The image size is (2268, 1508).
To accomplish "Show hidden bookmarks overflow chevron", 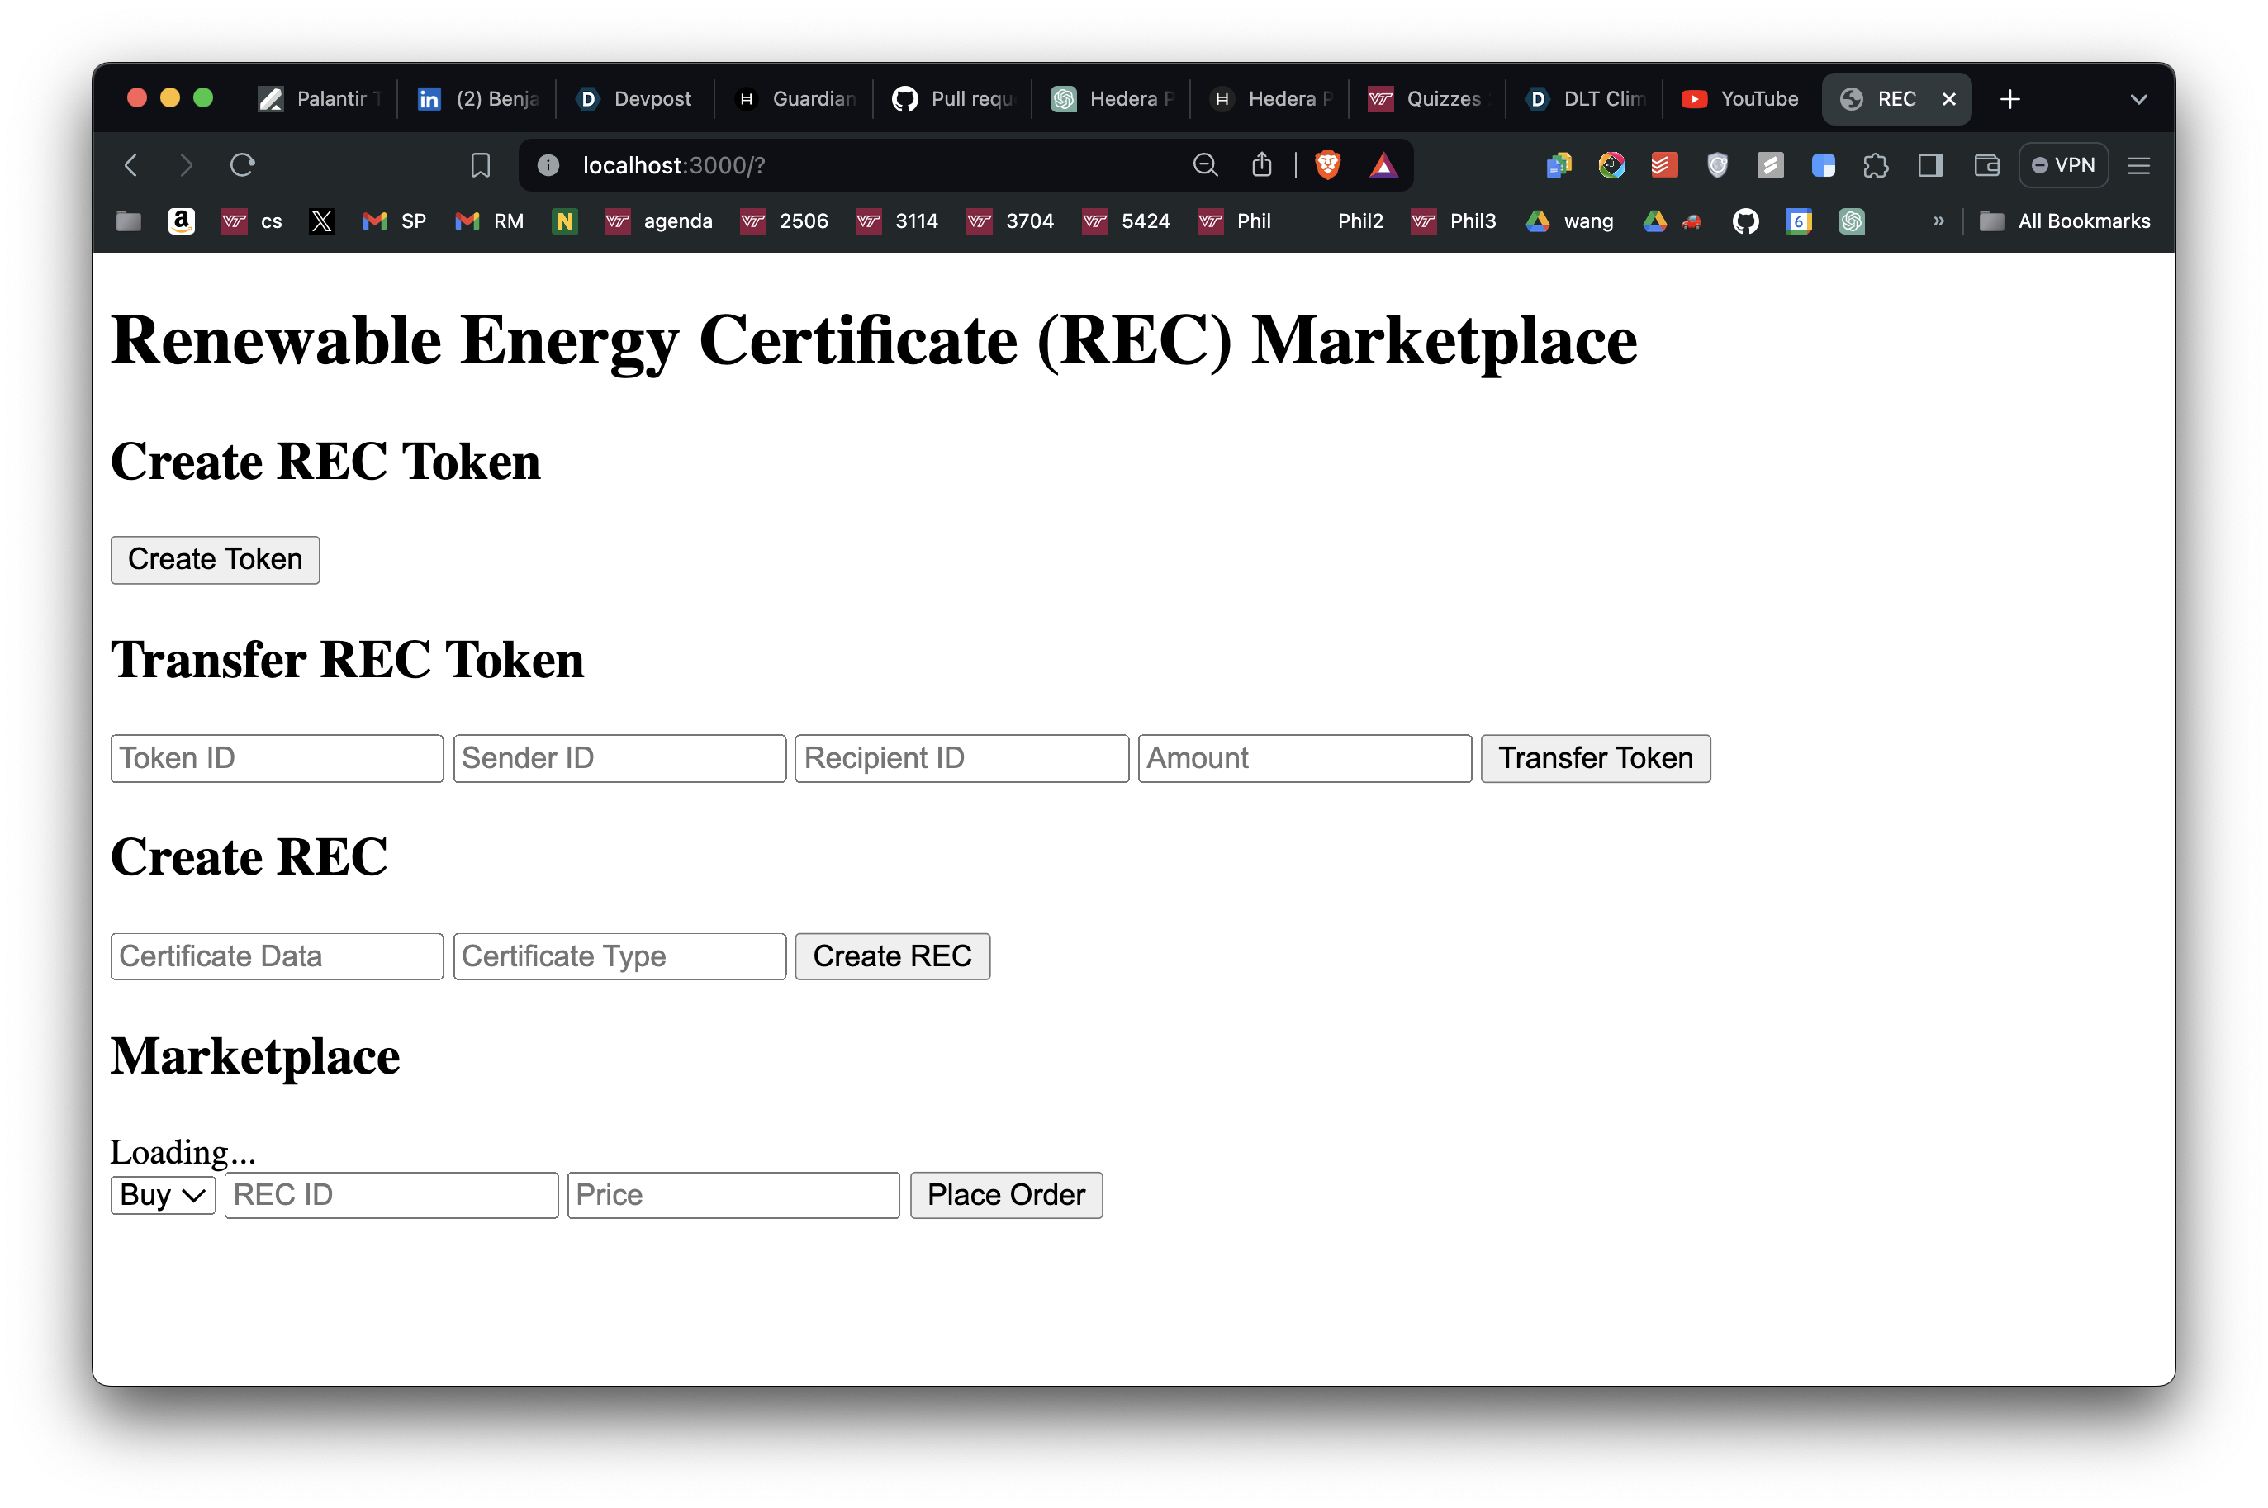I will click(1938, 221).
